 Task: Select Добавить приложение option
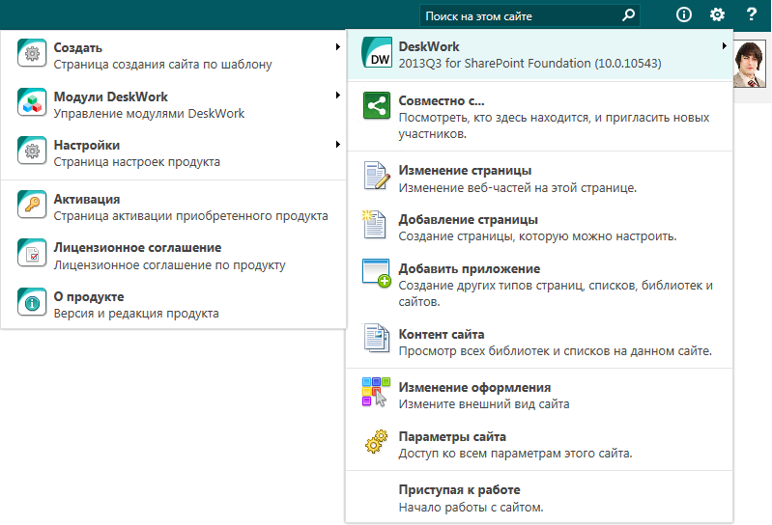539,284
